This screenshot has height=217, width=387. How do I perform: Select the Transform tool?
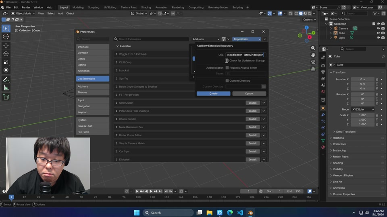pos(6,70)
